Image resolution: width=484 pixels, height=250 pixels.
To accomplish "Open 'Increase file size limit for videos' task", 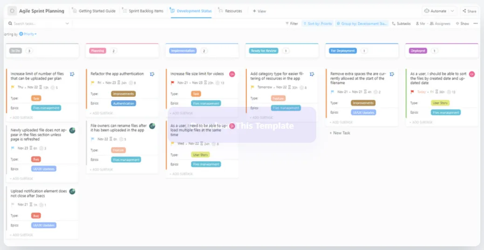I will pos(197,74).
